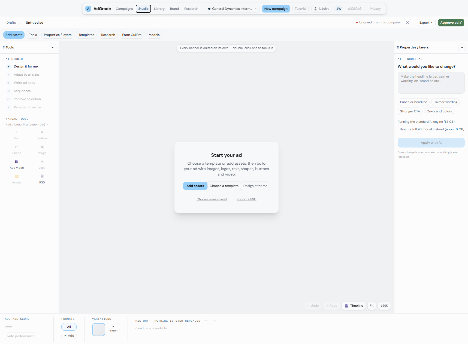468x344 pixels.
Task: Toggle the Properties / layers chip
Action: pyautogui.click(x=58, y=35)
